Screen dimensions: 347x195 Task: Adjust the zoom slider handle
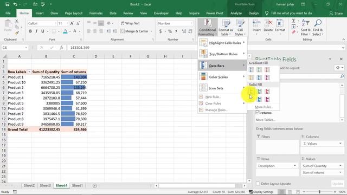tap(319, 192)
